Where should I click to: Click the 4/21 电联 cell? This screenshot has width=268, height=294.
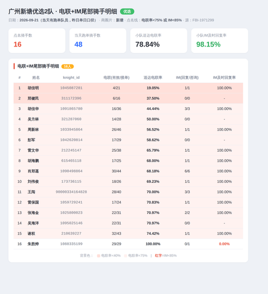[117, 88]
